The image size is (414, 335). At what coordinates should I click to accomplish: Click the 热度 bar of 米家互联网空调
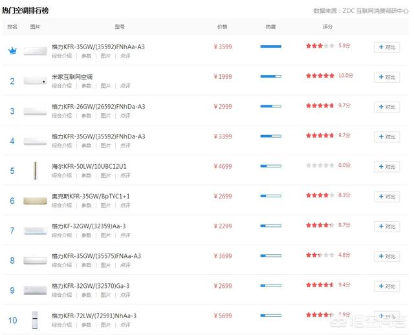coord(270,76)
